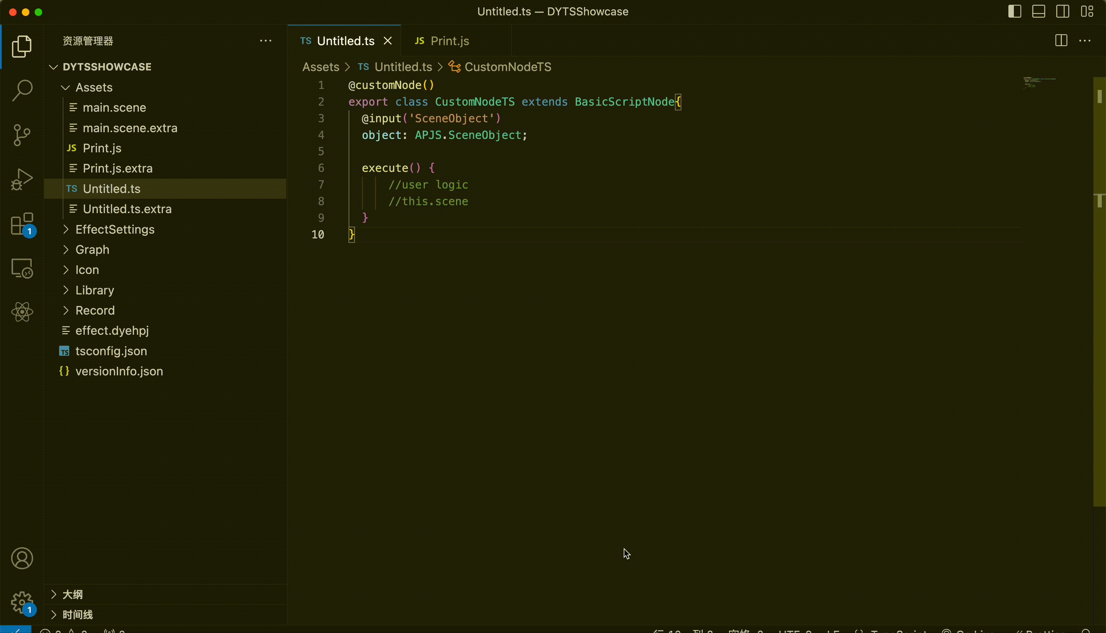This screenshot has height=633, width=1106.
Task: Open Print.js in the explorer
Action: click(x=165, y=148)
